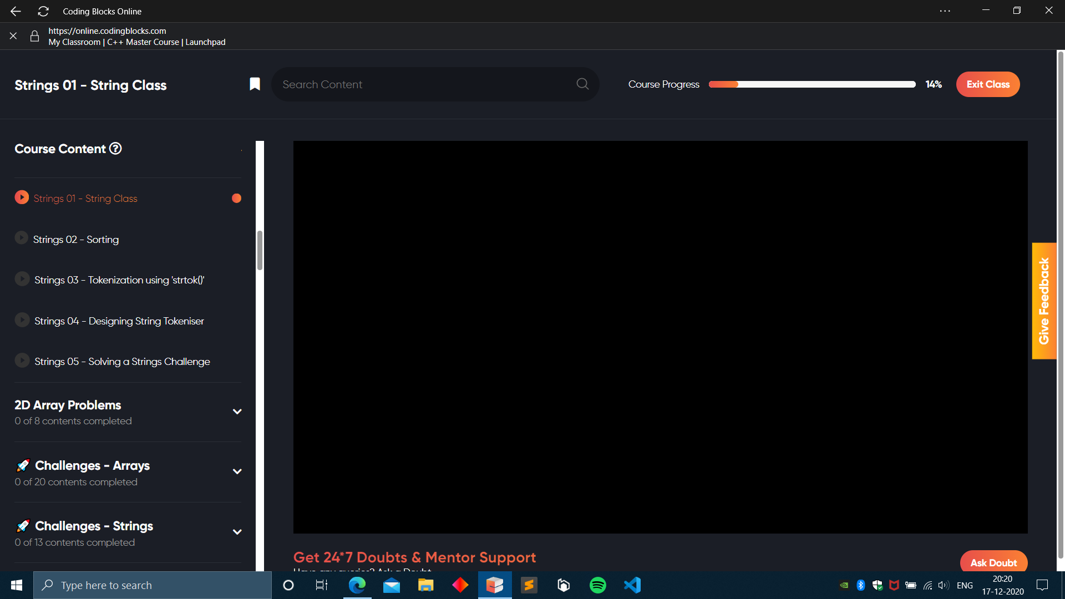Click the search magnifier icon

582,84
